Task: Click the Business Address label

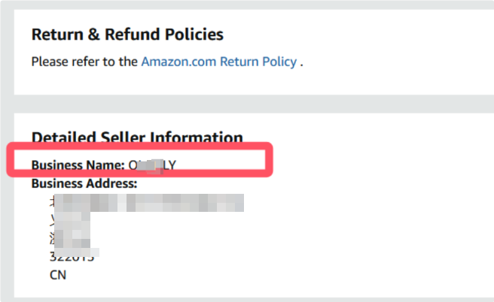Action: pyautogui.click(x=84, y=183)
